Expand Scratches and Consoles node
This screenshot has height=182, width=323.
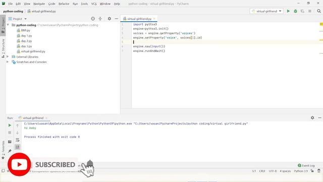click(x=8, y=62)
